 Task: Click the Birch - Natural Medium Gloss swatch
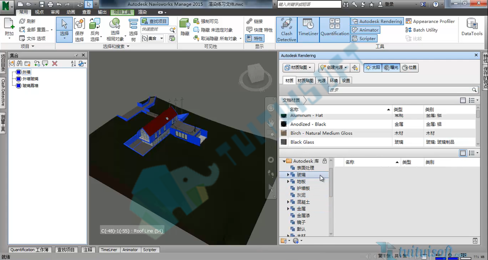coord(284,133)
